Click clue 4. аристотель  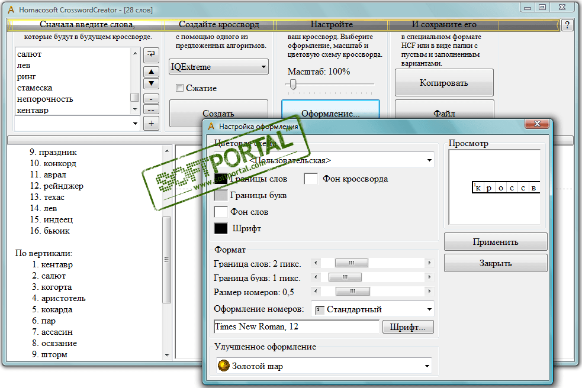tap(59, 298)
